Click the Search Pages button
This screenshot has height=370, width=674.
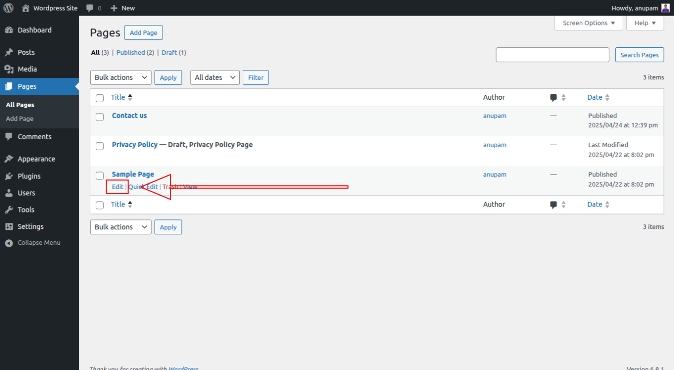click(x=640, y=55)
